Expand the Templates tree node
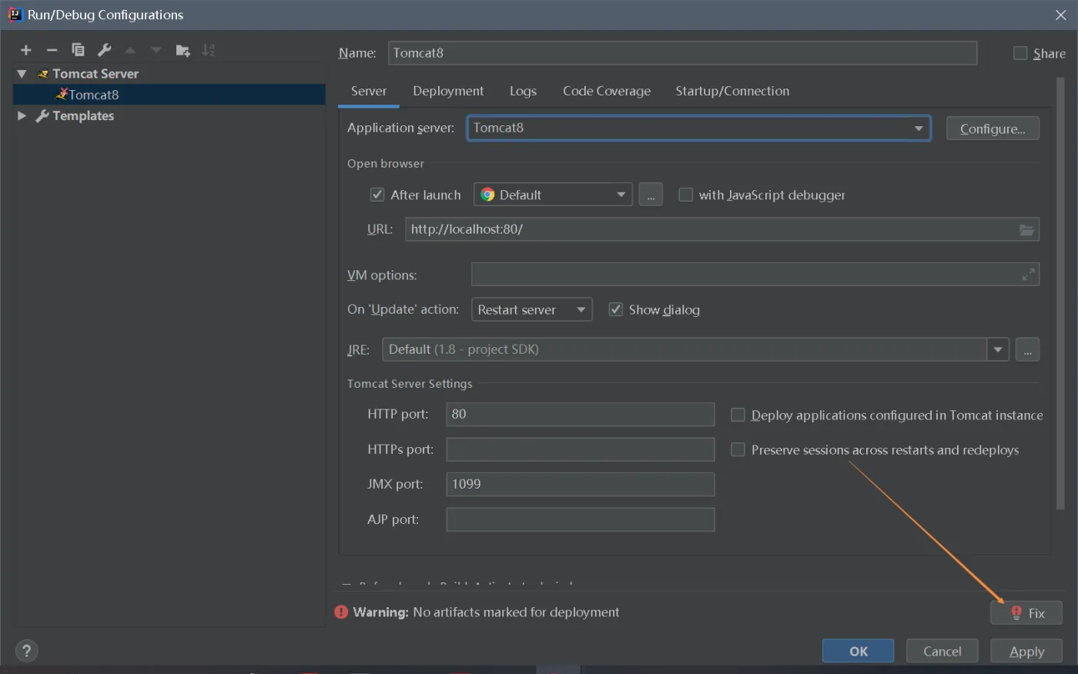Viewport: 1078px width, 674px height. pos(22,115)
